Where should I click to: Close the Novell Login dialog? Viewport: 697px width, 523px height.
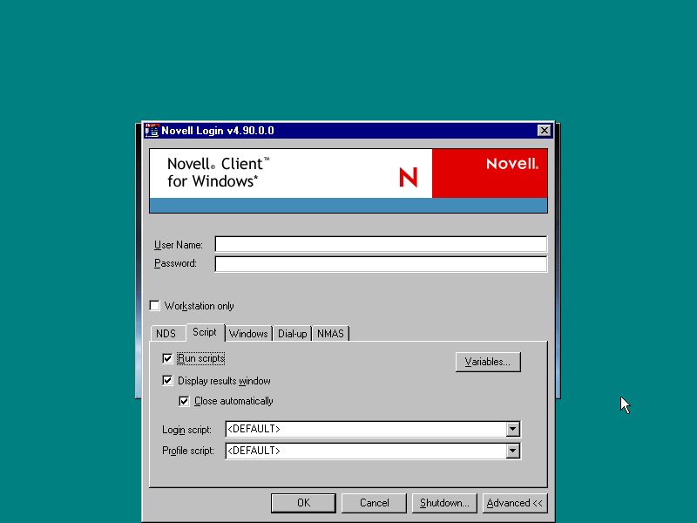click(x=544, y=130)
